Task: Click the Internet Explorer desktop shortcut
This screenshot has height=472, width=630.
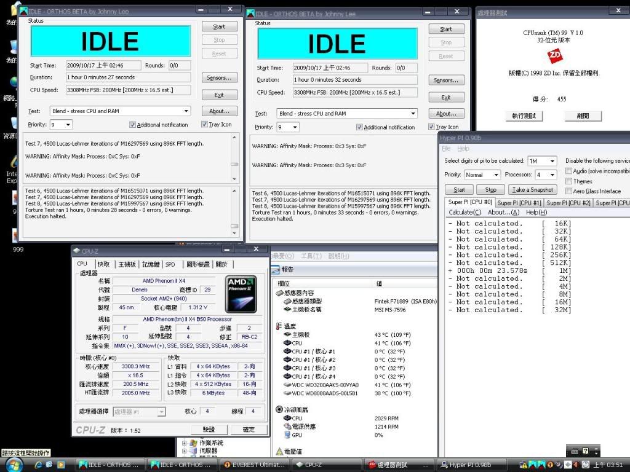Action: pos(12,163)
